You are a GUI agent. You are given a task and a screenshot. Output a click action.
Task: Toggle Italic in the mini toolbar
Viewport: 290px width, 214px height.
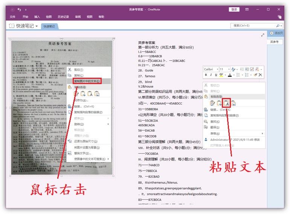[211, 75]
